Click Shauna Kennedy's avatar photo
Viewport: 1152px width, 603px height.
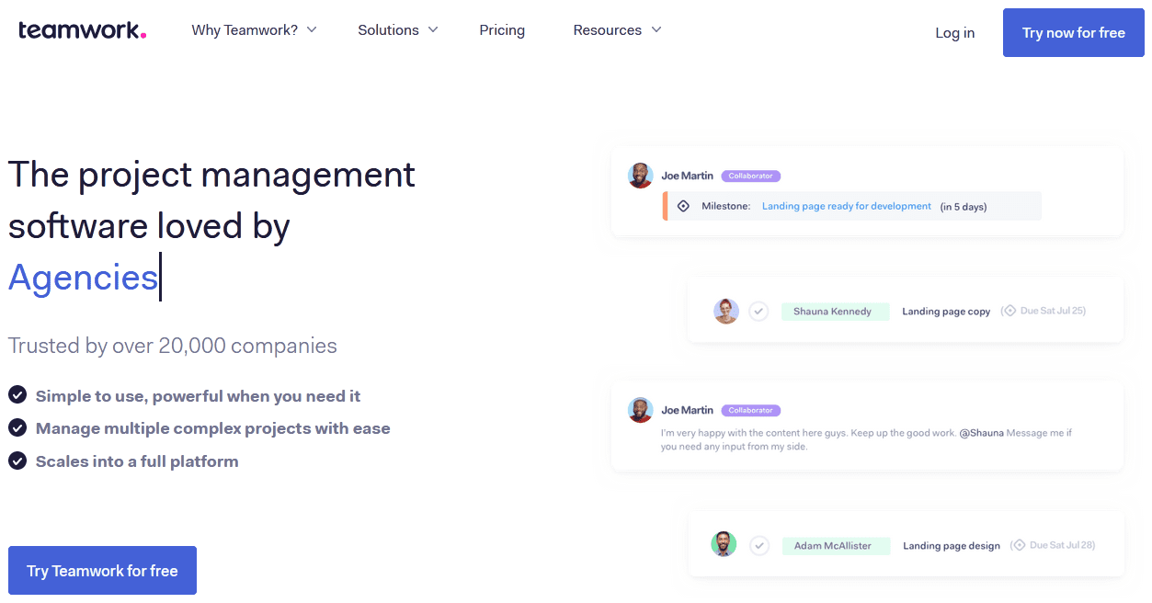[726, 311]
